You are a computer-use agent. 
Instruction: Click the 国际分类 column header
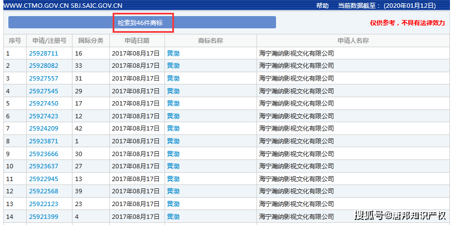pos(91,41)
